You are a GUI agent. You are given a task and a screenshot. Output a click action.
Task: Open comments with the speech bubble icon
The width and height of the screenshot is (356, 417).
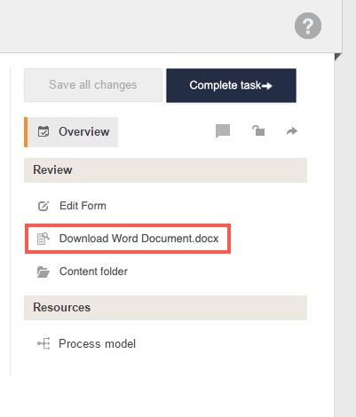[x=223, y=131]
